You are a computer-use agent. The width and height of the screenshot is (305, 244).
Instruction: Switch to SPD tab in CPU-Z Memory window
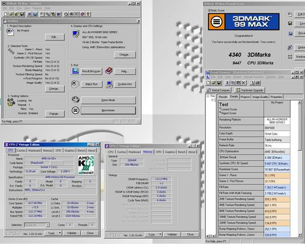point(158,152)
